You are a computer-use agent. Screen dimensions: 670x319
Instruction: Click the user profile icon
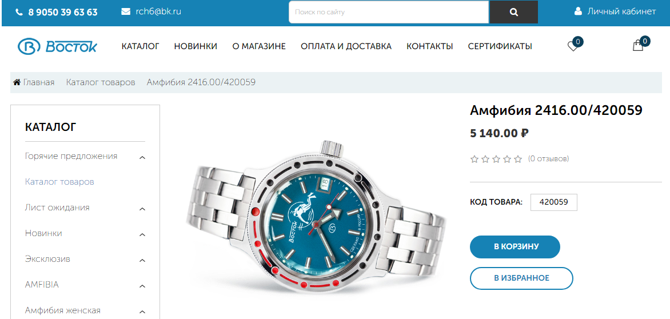[578, 11]
